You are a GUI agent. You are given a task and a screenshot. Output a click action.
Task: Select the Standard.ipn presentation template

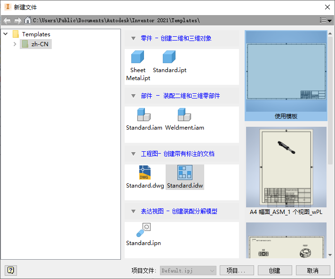[144, 235]
